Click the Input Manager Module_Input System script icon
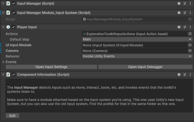Viewport: 194px width, 122px height. click(8, 13)
